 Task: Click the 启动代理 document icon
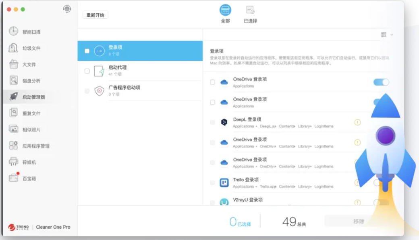coord(99,71)
